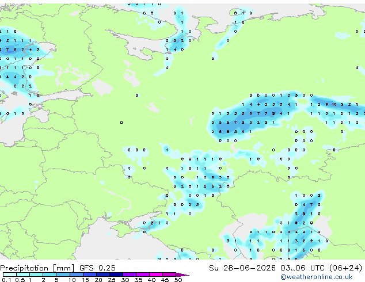Click the 25–30 mm navy legend swatch
Viewport: 365px width, 282px height.
[x=116, y=275]
